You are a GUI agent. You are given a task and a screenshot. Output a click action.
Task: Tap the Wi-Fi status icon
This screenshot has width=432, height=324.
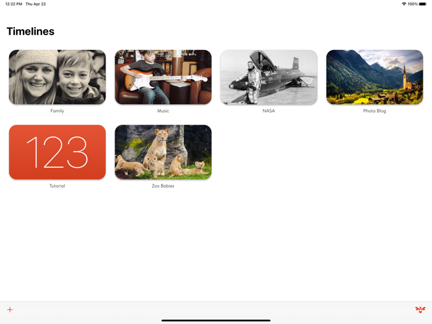pos(404,4)
